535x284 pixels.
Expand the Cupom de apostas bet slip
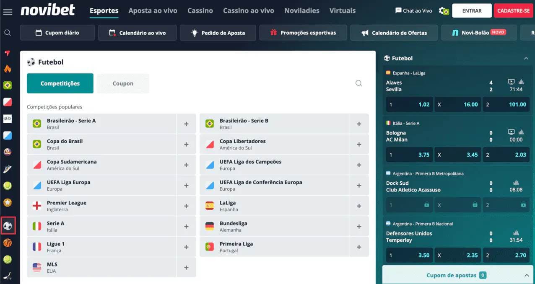(459, 275)
